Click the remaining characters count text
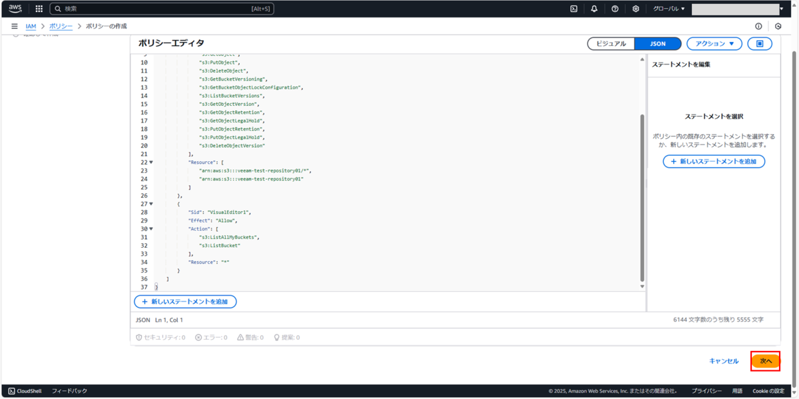 click(718, 320)
